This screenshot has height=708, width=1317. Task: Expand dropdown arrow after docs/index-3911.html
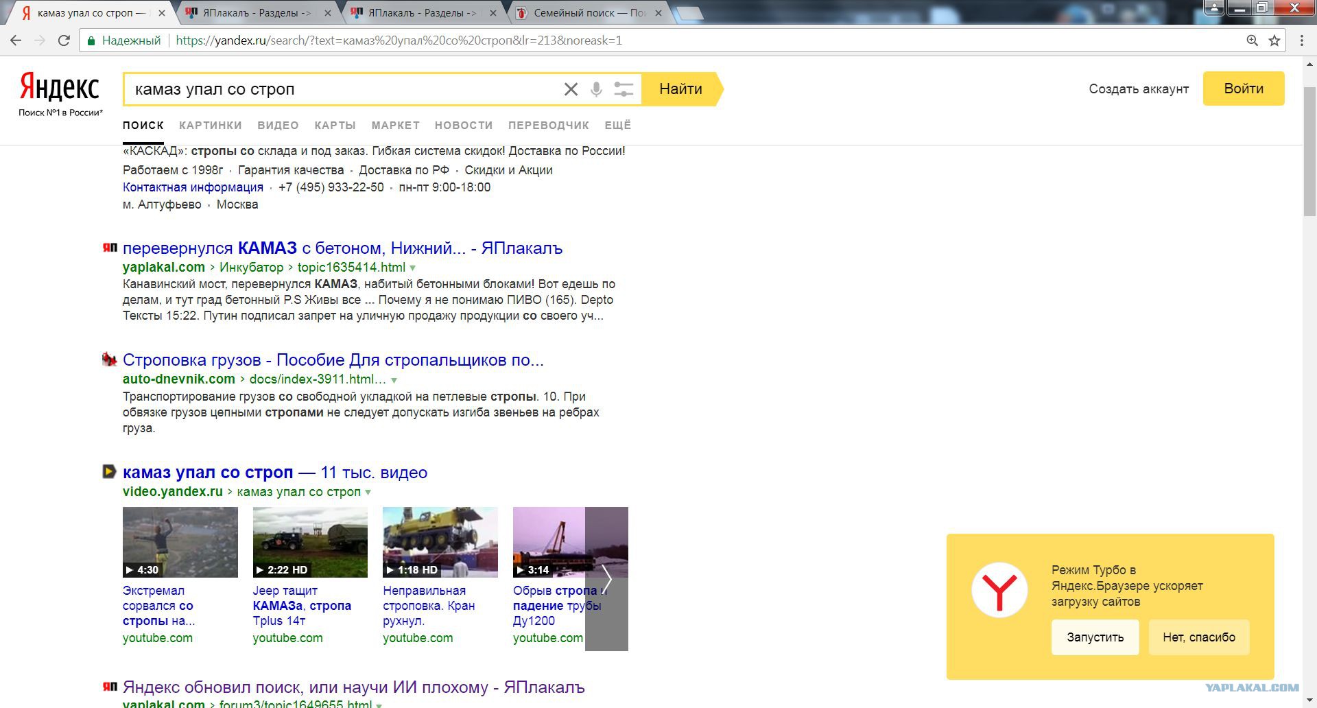394,379
